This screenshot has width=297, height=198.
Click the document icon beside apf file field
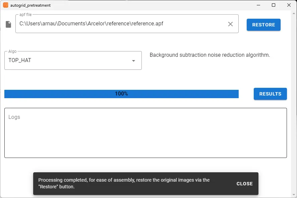(8, 24)
